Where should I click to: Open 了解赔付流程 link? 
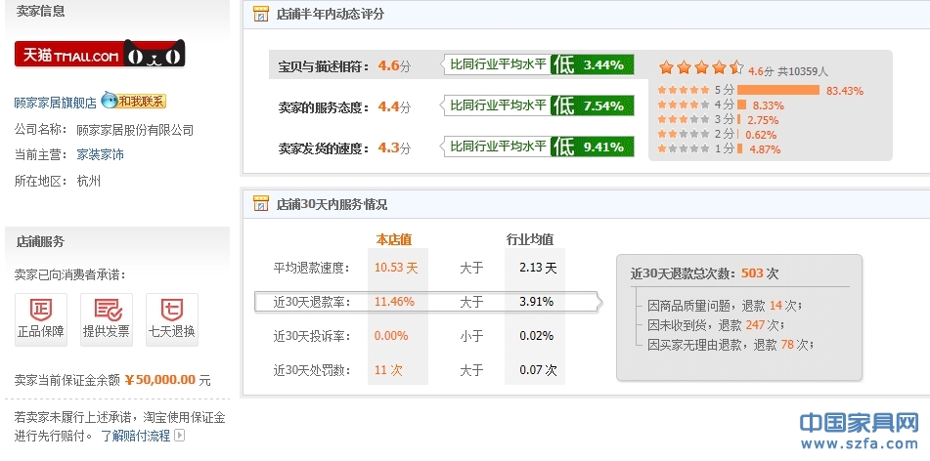pos(136,436)
